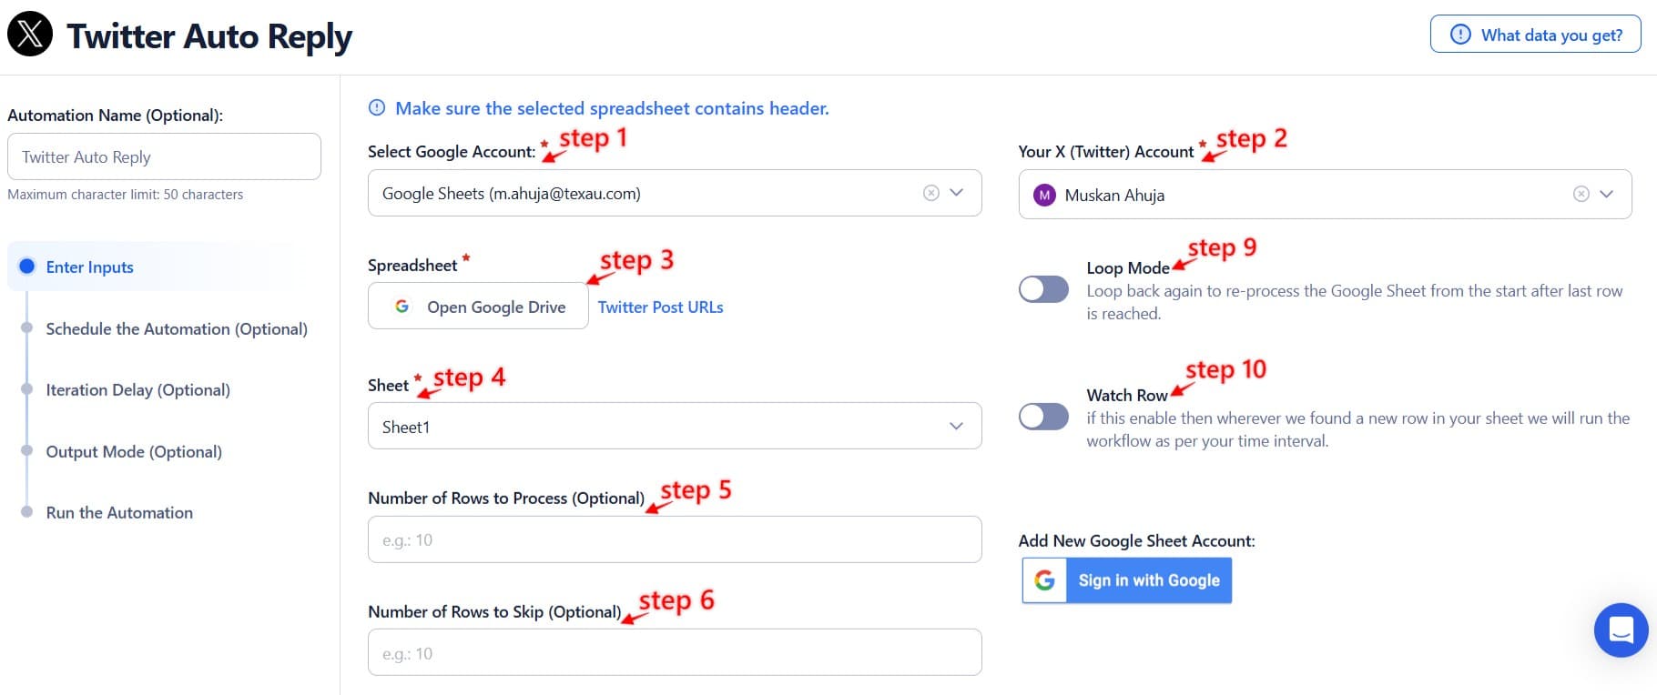This screenshot has height=695, width=1657.
Task: Open the Twitter Post URLs spreadsheet link
Action: [660, 307]
